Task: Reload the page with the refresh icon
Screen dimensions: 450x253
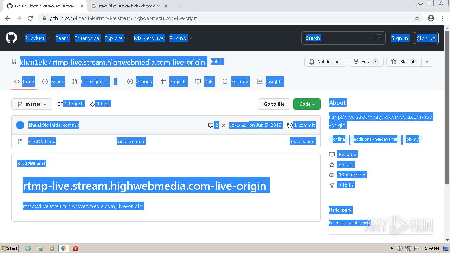Action: (x=30, y=18)
